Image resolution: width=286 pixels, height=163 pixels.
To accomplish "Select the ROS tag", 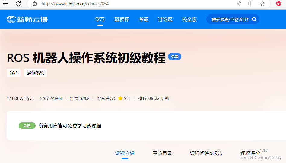I will pyautogui.click(x=14, y=73).
